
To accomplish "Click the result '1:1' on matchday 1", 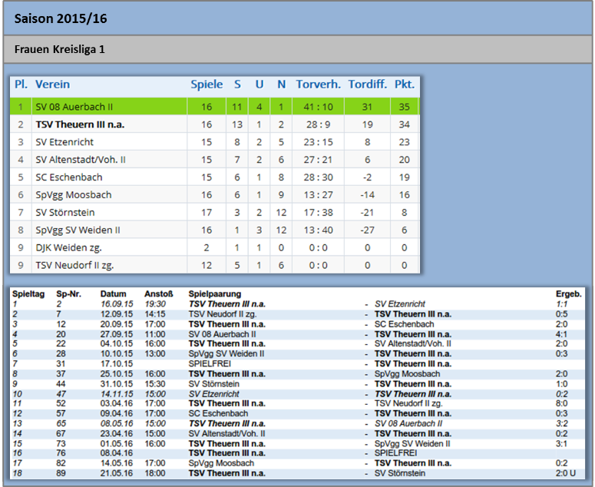I will click(x=562, y=304).
